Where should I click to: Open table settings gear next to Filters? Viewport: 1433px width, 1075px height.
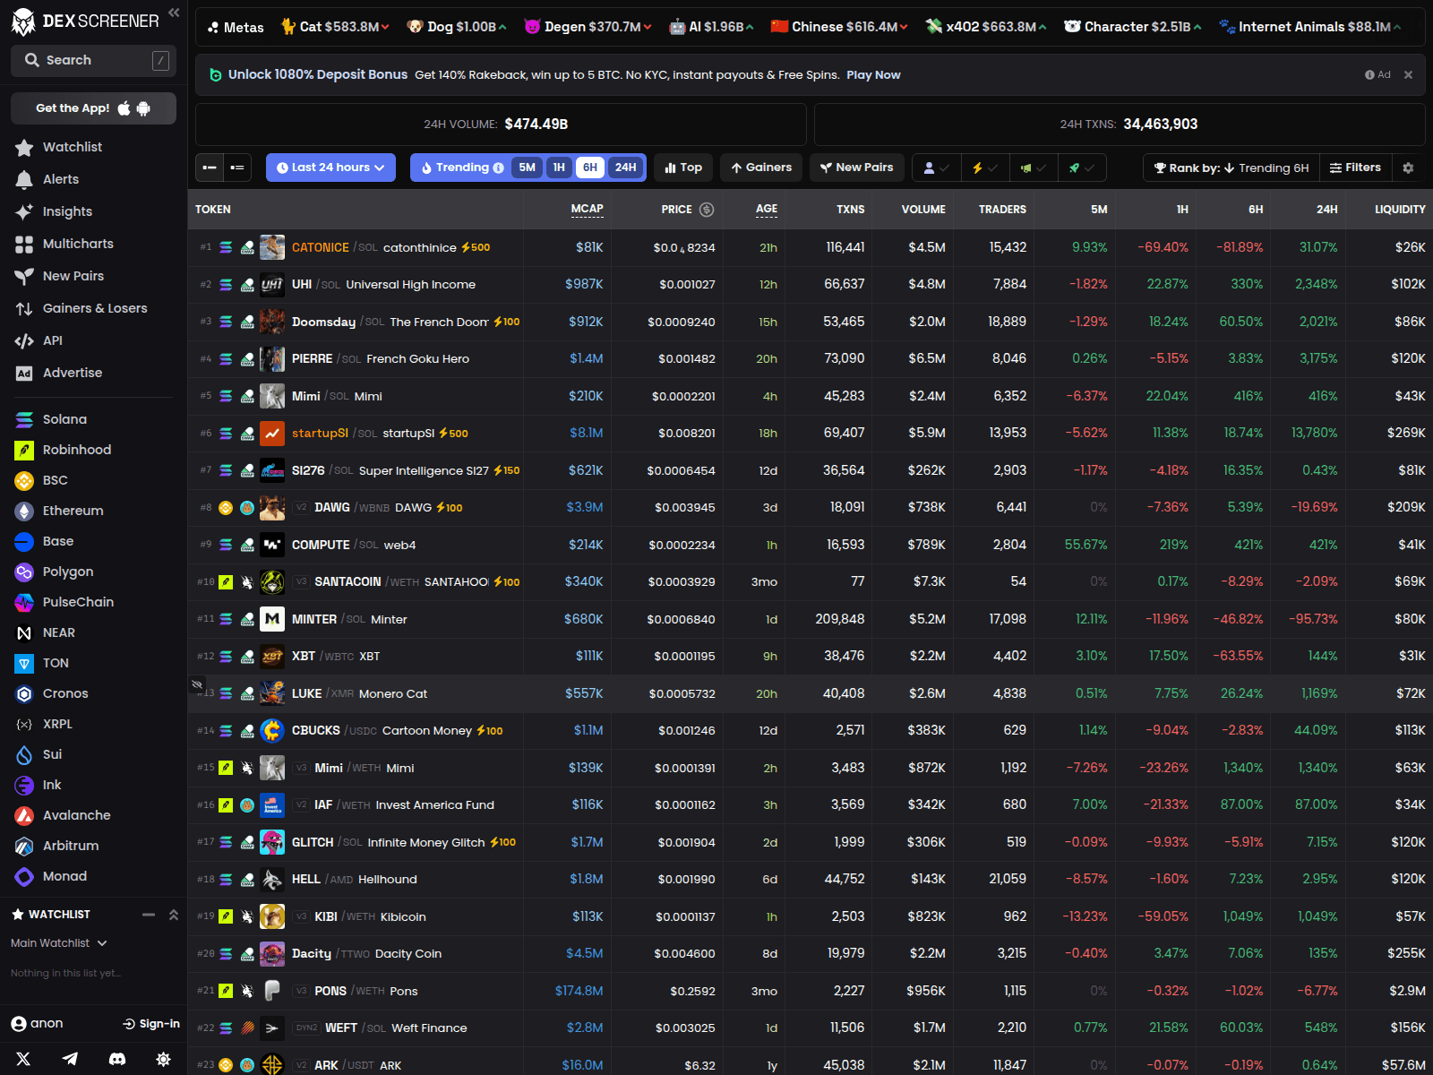(x=1408, y=168)
